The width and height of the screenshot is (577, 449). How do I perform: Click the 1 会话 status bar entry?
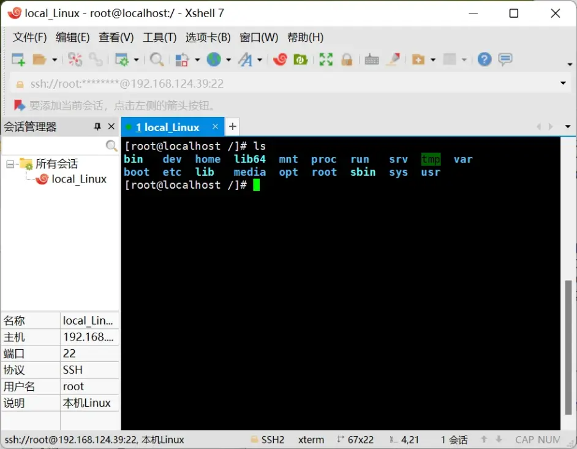(x=454, y=440)
